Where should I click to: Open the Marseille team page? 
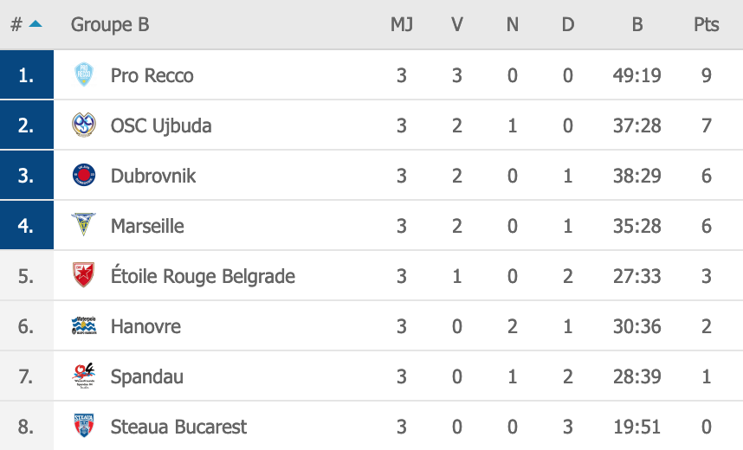pyautogui.click(x=147, y=226)
